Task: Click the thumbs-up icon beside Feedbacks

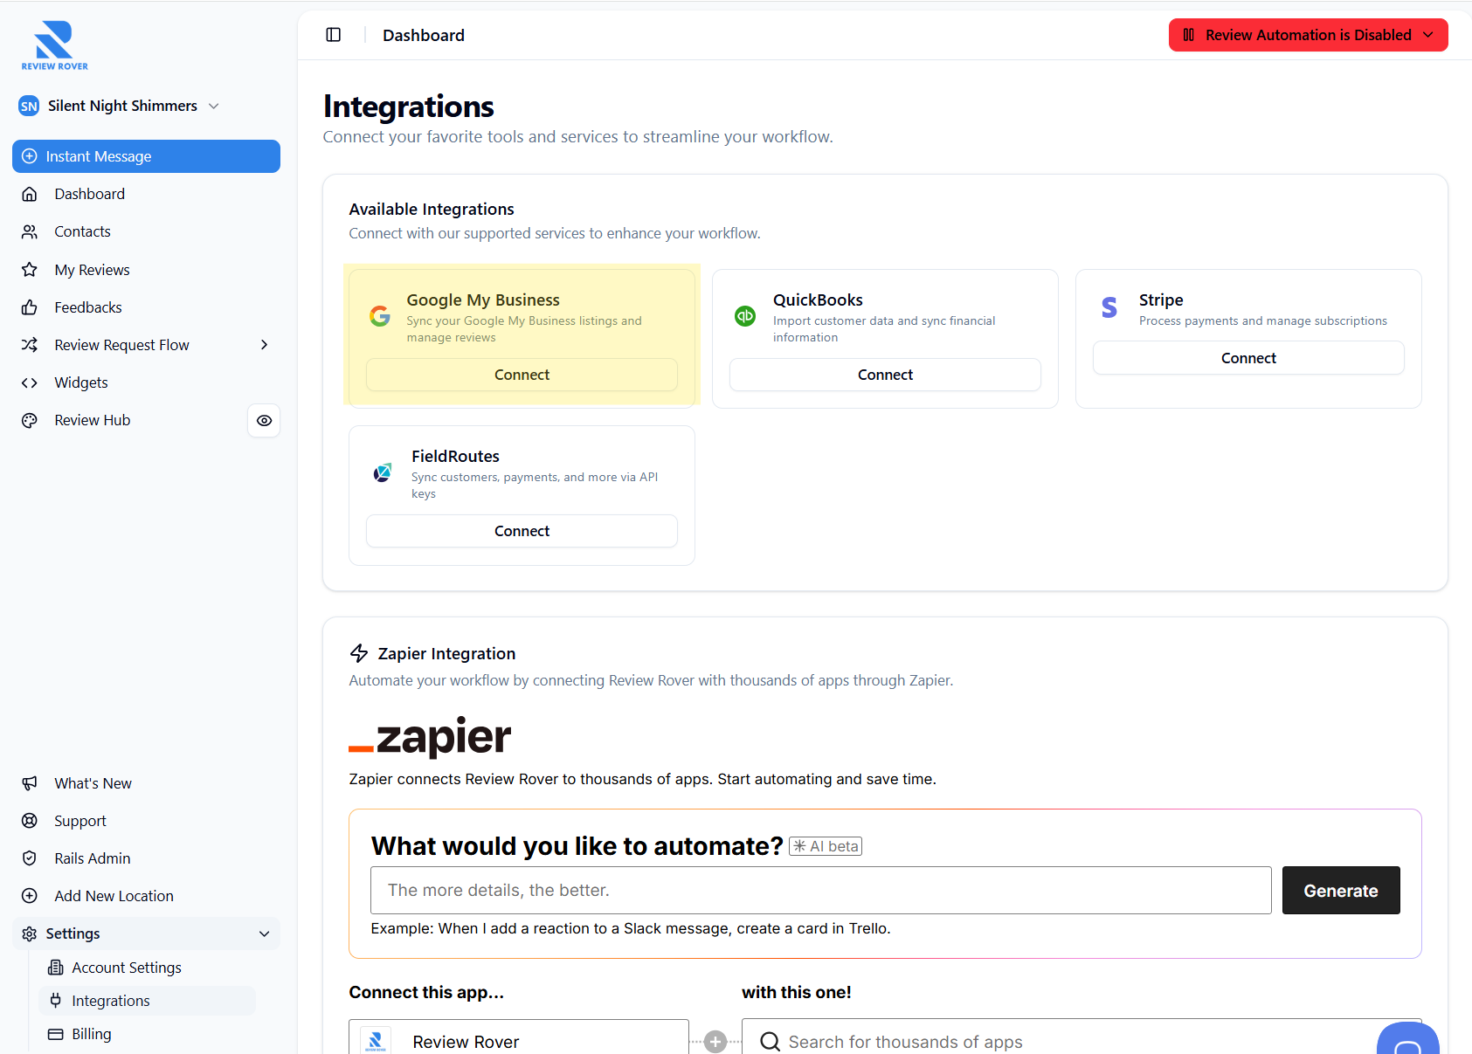Action: (30, 307)
